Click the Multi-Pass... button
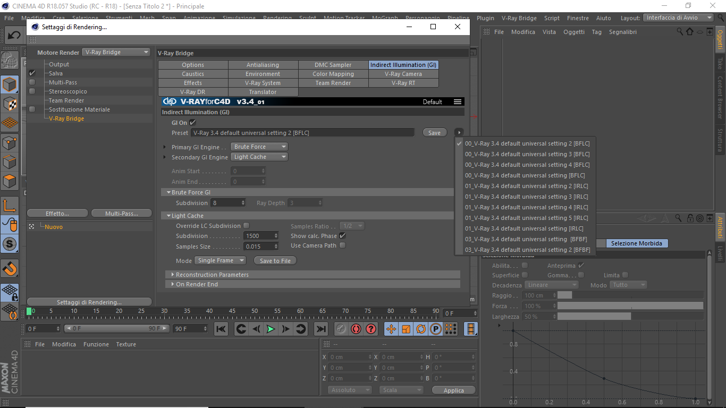 tap(122, 214)
